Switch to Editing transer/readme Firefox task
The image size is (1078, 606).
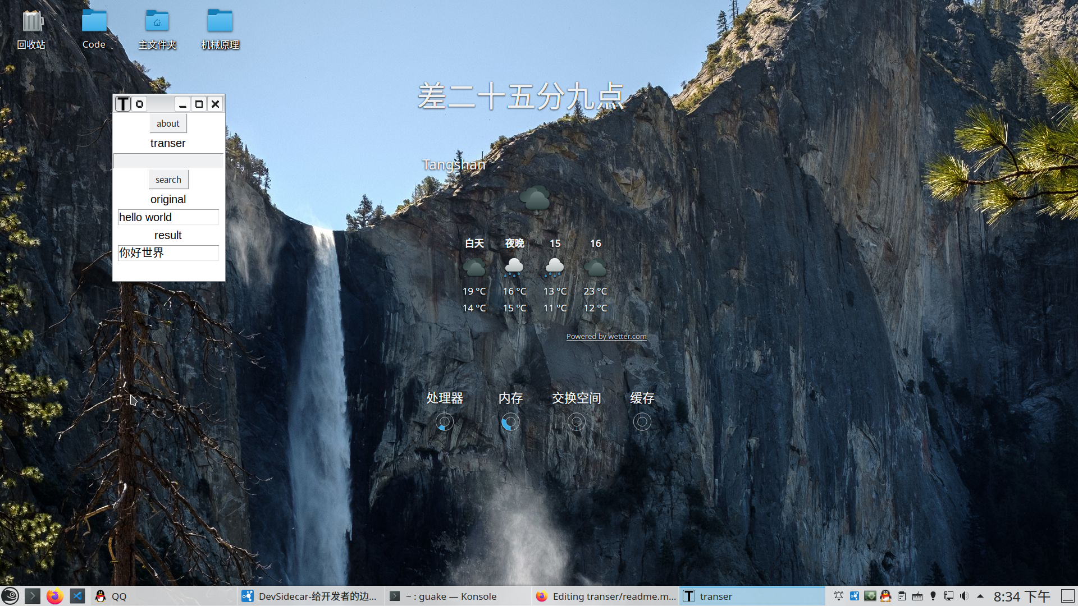pyautogui.click(x=606, y=596)
